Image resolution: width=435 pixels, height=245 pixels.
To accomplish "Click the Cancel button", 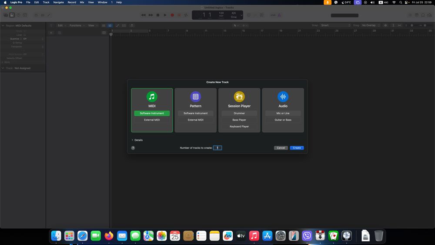I will pyautogui.click(x=281, y=148).
